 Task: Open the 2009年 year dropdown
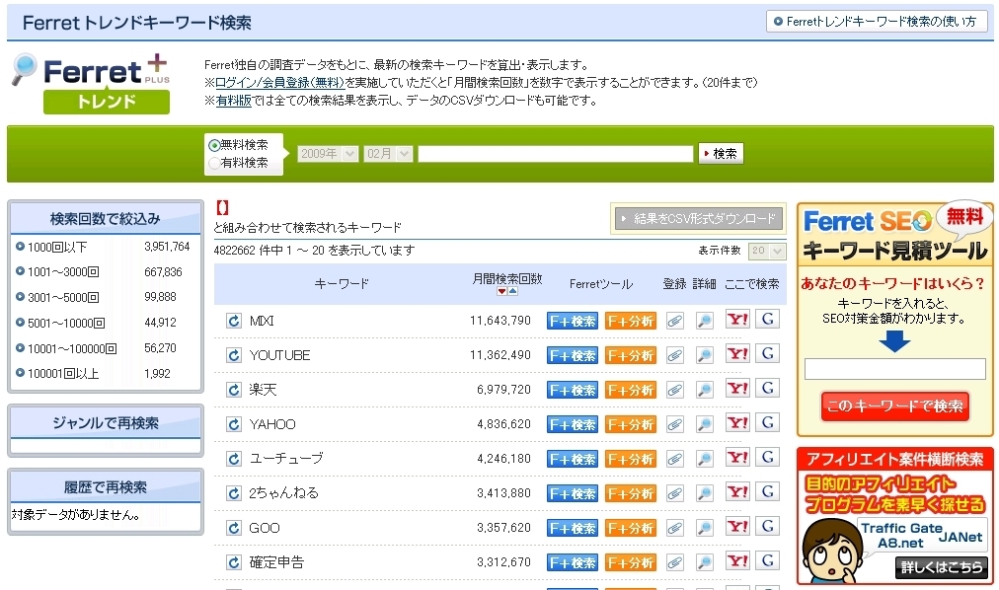[328, 153]
